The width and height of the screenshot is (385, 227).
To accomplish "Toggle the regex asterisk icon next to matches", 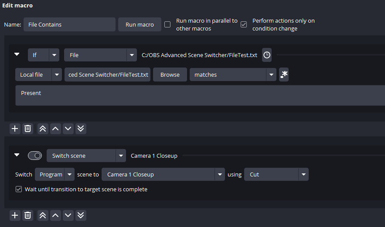I will tap(284, 75).
